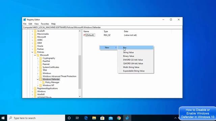Image resolution: width=216 pixels, height=121 pixels.
Task: Click the New context menu entry
Action: coord(108,47)
